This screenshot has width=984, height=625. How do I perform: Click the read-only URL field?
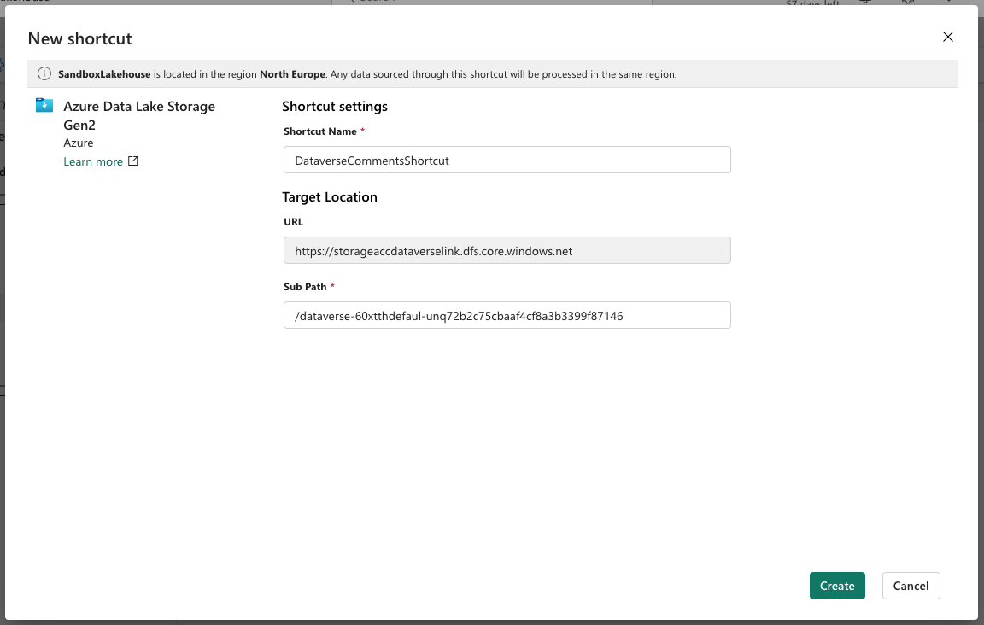tap(507, 251)
